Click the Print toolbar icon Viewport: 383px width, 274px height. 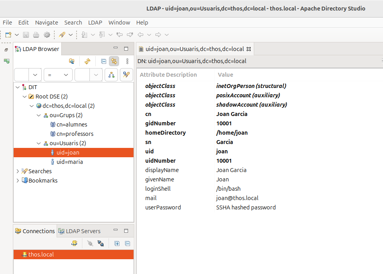(36, 35)
